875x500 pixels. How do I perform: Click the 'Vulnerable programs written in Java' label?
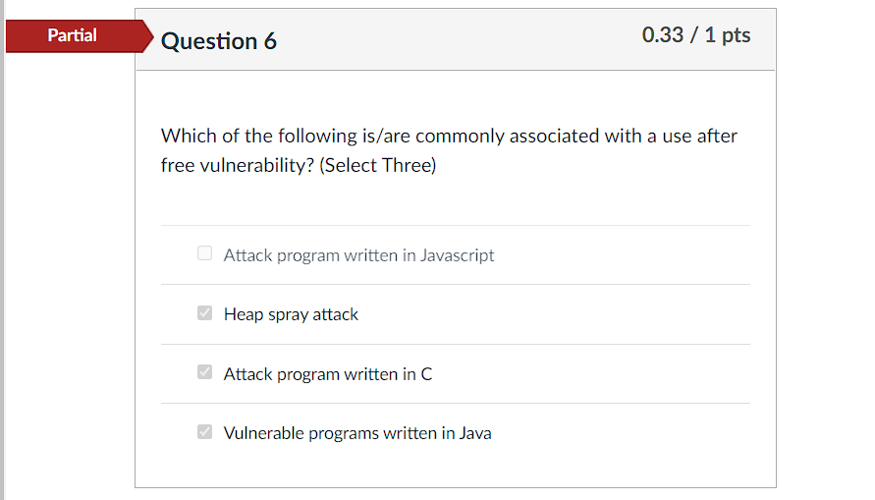357,433
